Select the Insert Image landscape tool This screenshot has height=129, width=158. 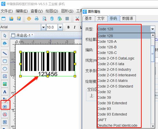[x=5, y=84]
